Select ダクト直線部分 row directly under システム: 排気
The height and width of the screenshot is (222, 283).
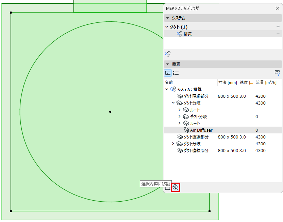tap(223, 96)
